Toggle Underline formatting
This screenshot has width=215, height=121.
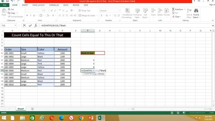pos(34,15)
